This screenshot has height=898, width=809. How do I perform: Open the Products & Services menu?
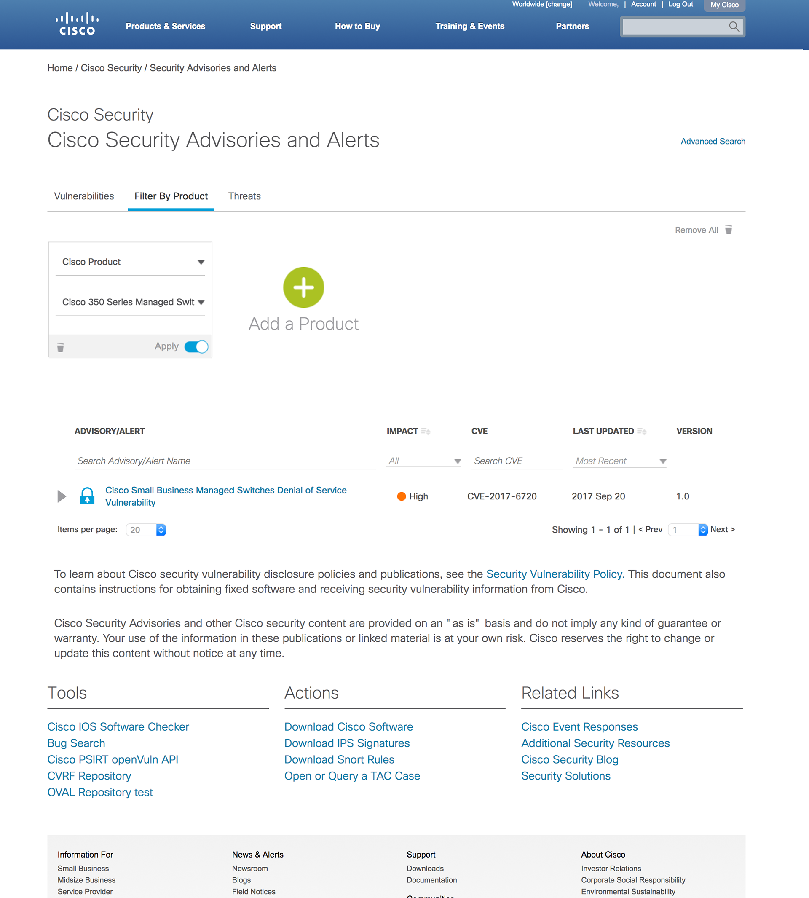tap(165, 26)
